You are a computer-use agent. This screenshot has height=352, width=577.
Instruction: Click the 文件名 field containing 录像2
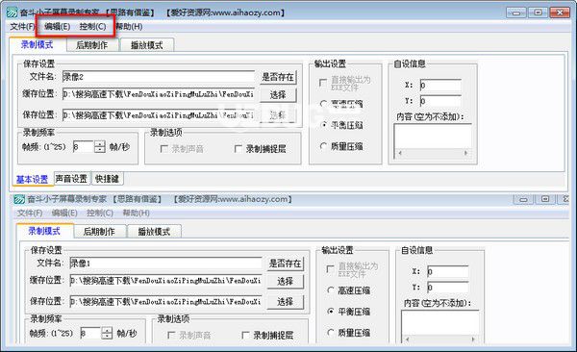pos(159,77)
